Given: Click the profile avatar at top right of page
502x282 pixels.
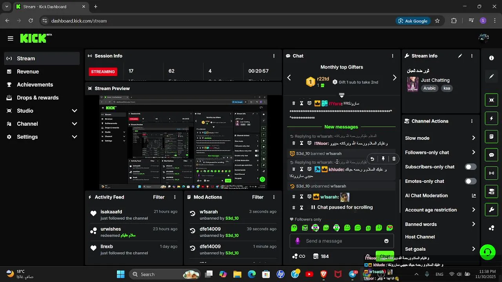Looking at the screenshot, I should point(484,38).
